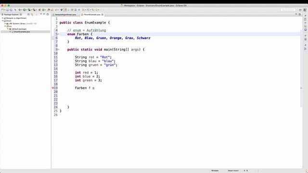
Task: Click the class name EnumExample on line 2
Action: pos(95,23)
